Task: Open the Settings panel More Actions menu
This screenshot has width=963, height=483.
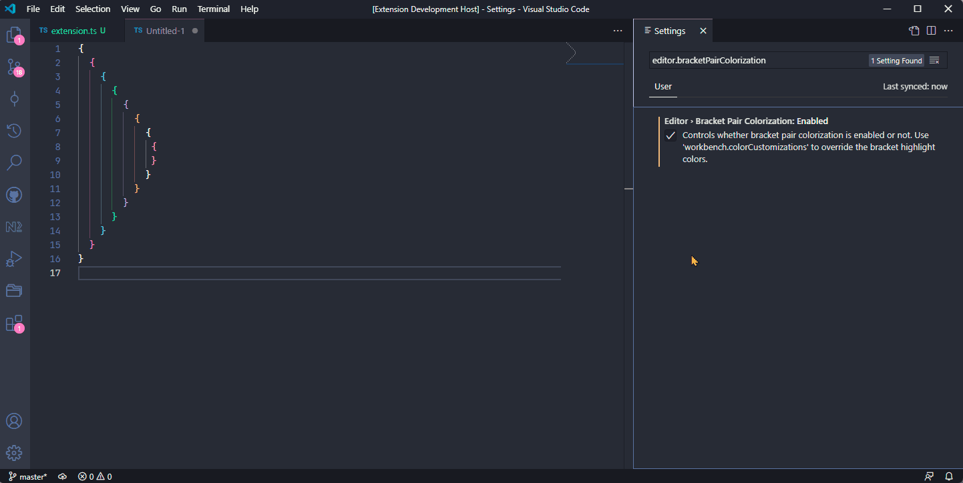Action: 948,30
